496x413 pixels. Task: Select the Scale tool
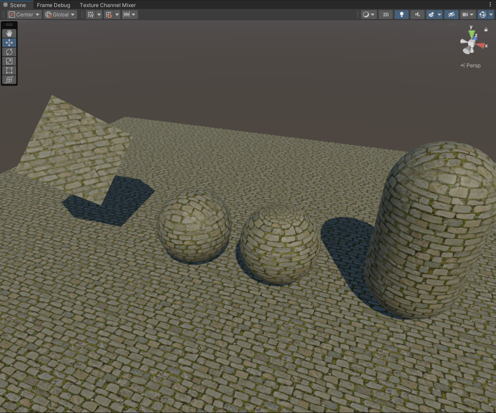point(9,61)
